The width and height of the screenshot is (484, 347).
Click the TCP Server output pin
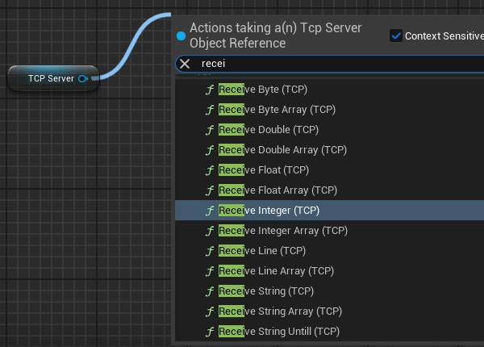point(83,78)
